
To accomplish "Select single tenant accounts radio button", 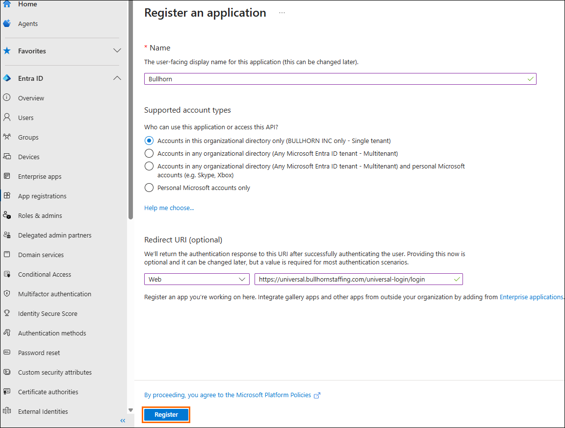I will point(149,141).
